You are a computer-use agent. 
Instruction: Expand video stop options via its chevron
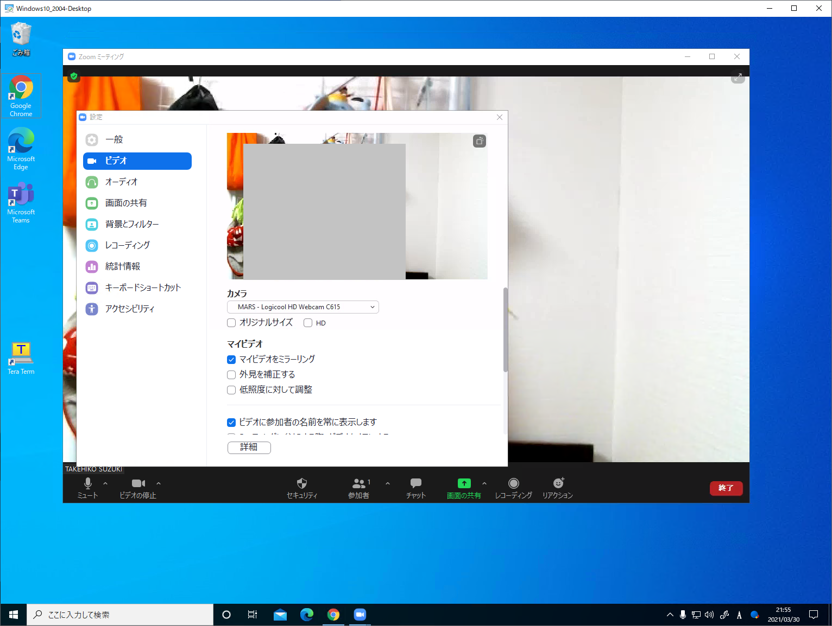158,483
